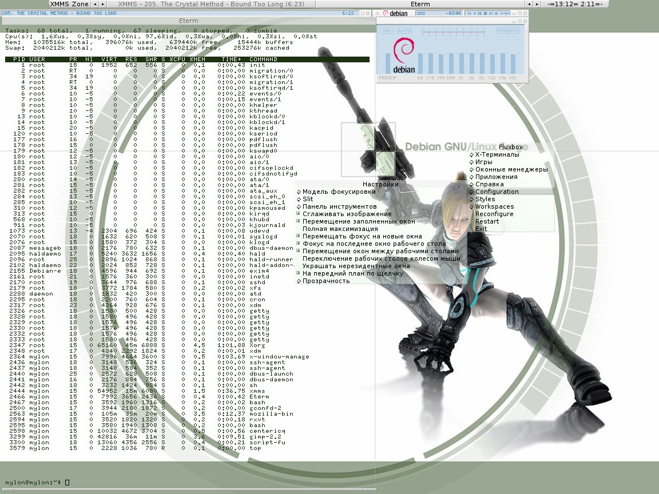659x494 pixels.
Task: Open the Панель инструментов submenu
Action: click(381, 206)
